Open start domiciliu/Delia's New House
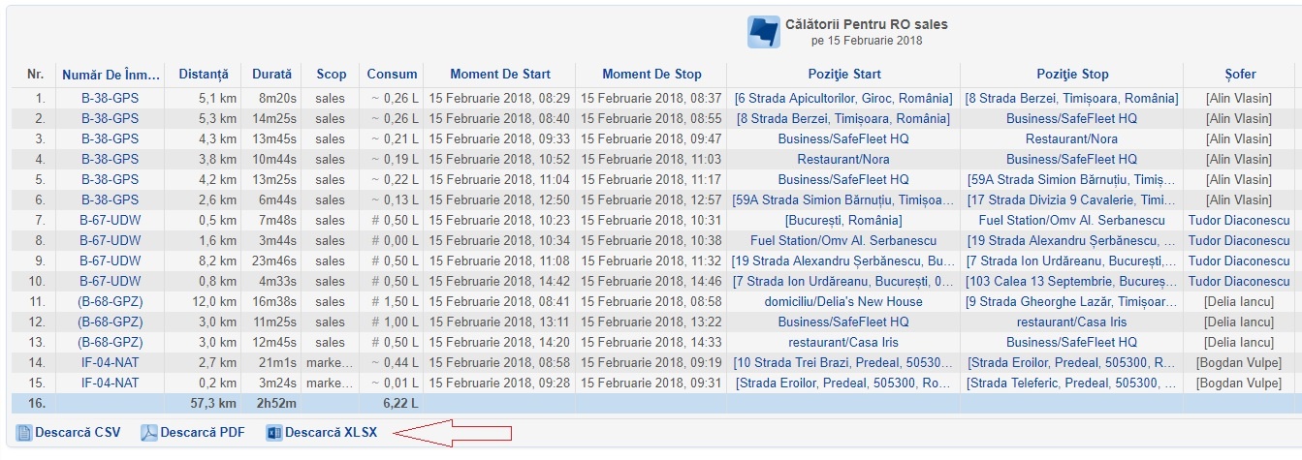The image size is (1302, 460). click(843, 302)
